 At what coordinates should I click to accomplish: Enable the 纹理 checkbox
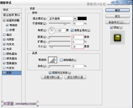7,30
